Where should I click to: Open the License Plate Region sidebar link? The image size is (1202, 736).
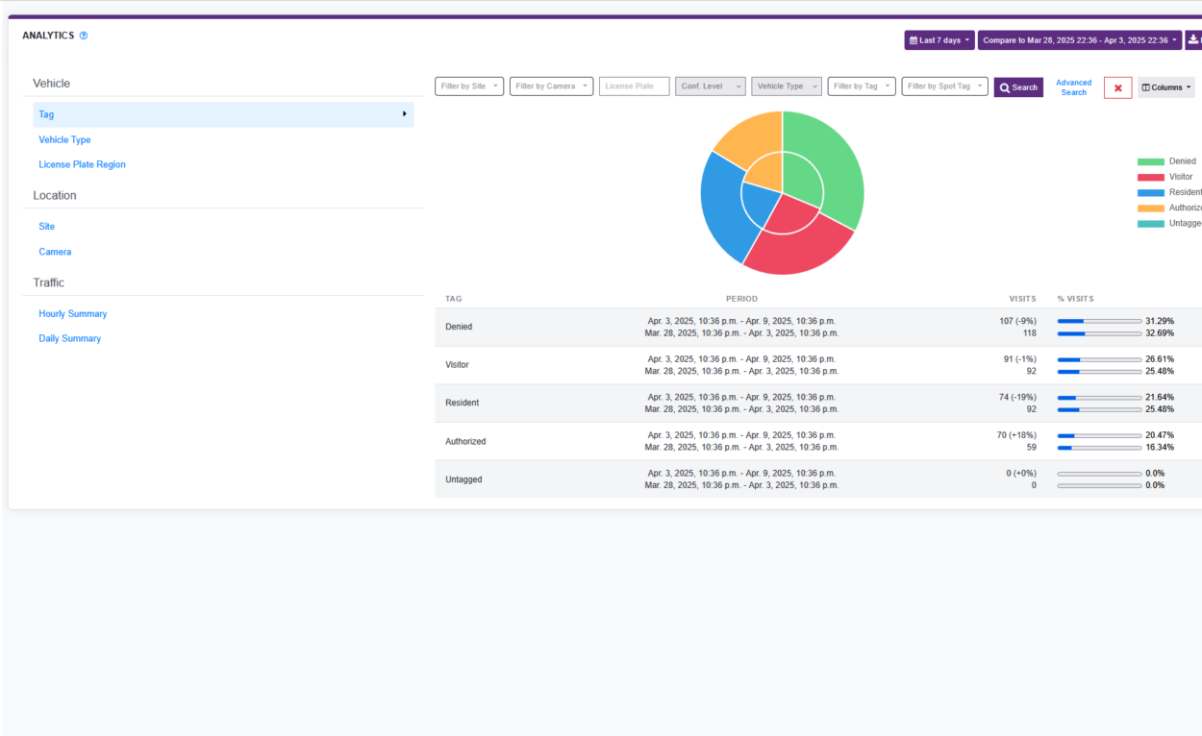click(82, 164)
